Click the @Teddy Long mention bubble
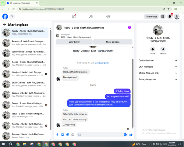 [x=122, y=91]
